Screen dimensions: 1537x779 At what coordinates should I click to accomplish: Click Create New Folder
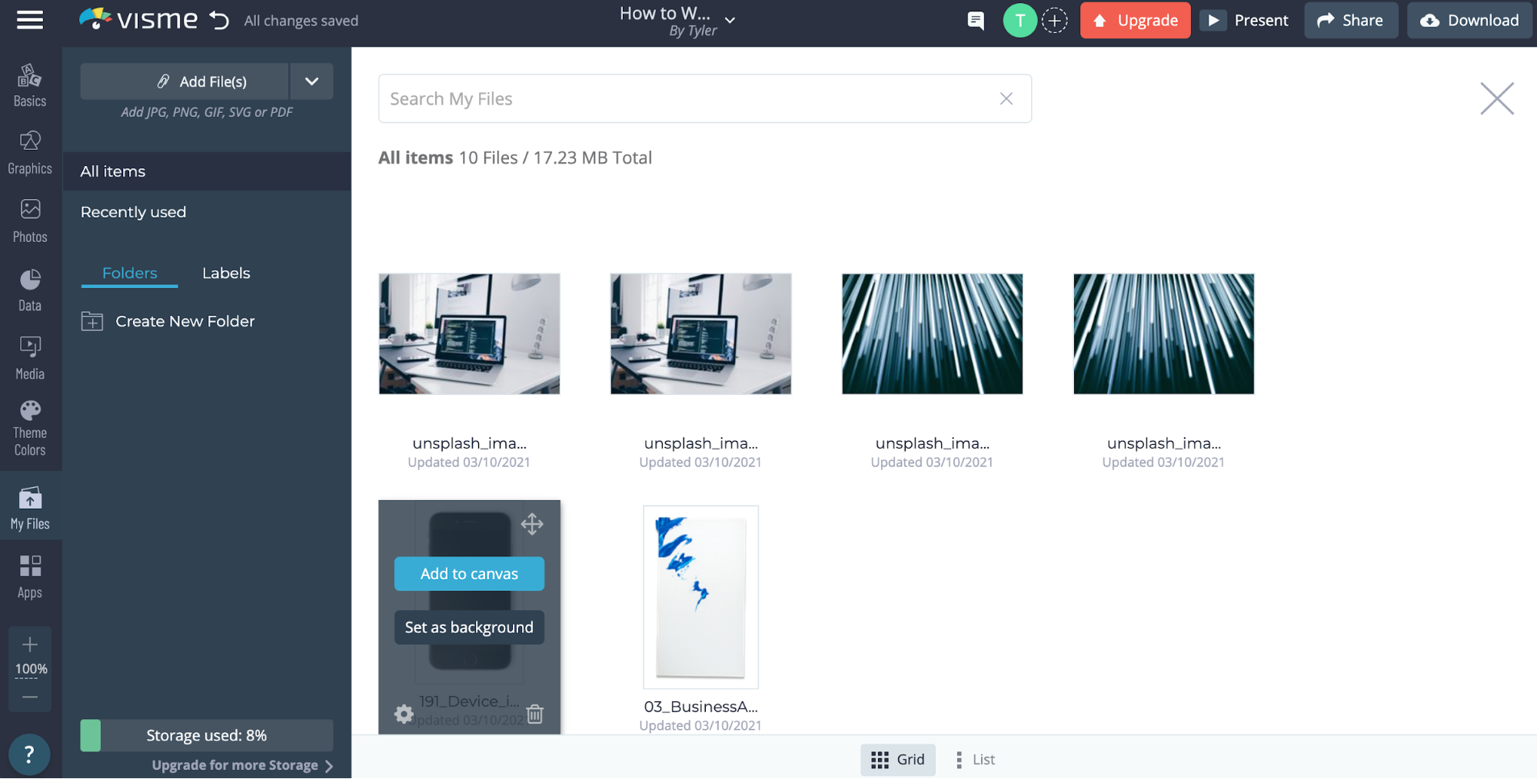click(168, 322)
